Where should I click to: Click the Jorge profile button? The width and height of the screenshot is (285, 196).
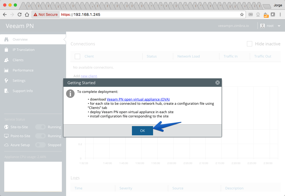click(x=278, y=5)
